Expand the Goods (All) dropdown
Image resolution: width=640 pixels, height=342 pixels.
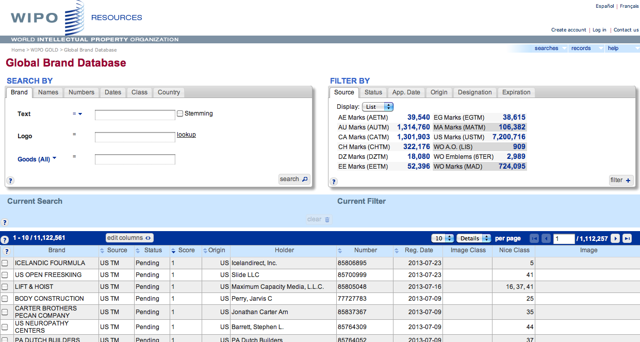(x=37, y=159)
